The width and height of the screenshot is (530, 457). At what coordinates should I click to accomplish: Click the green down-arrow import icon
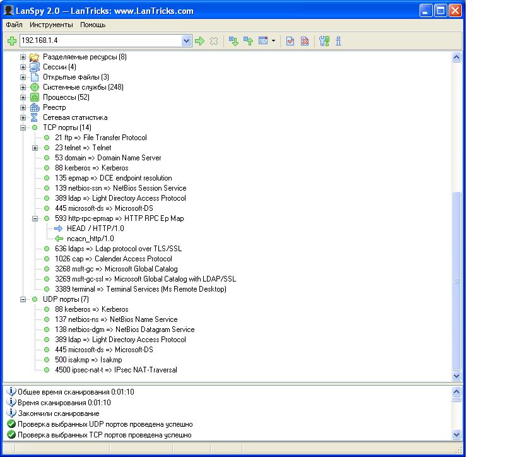point(233,41)
